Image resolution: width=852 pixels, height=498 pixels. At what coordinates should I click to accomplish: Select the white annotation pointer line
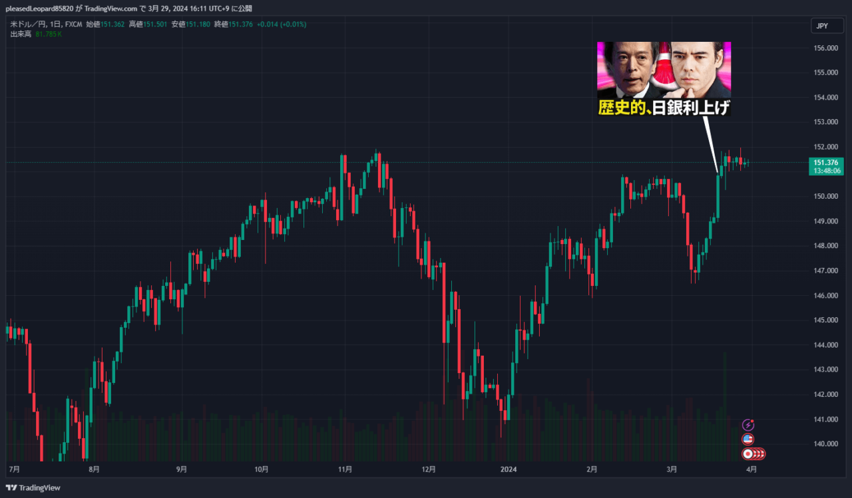point(710,143)
